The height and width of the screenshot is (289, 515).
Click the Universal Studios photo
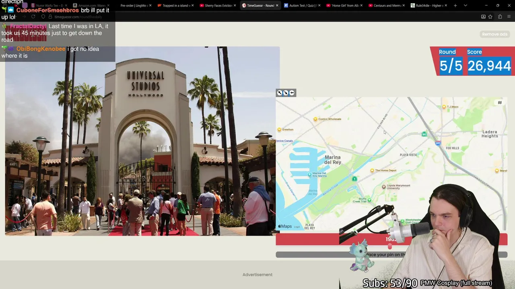click(142, 141)
